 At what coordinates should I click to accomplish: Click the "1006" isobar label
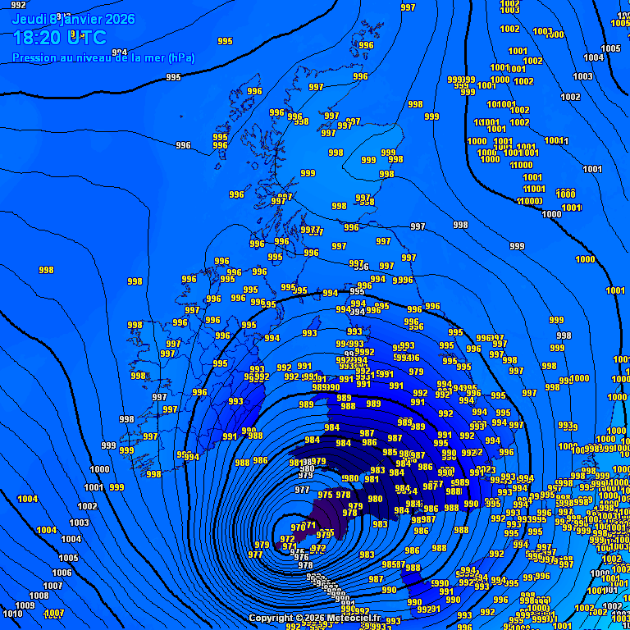pos(62,573)
